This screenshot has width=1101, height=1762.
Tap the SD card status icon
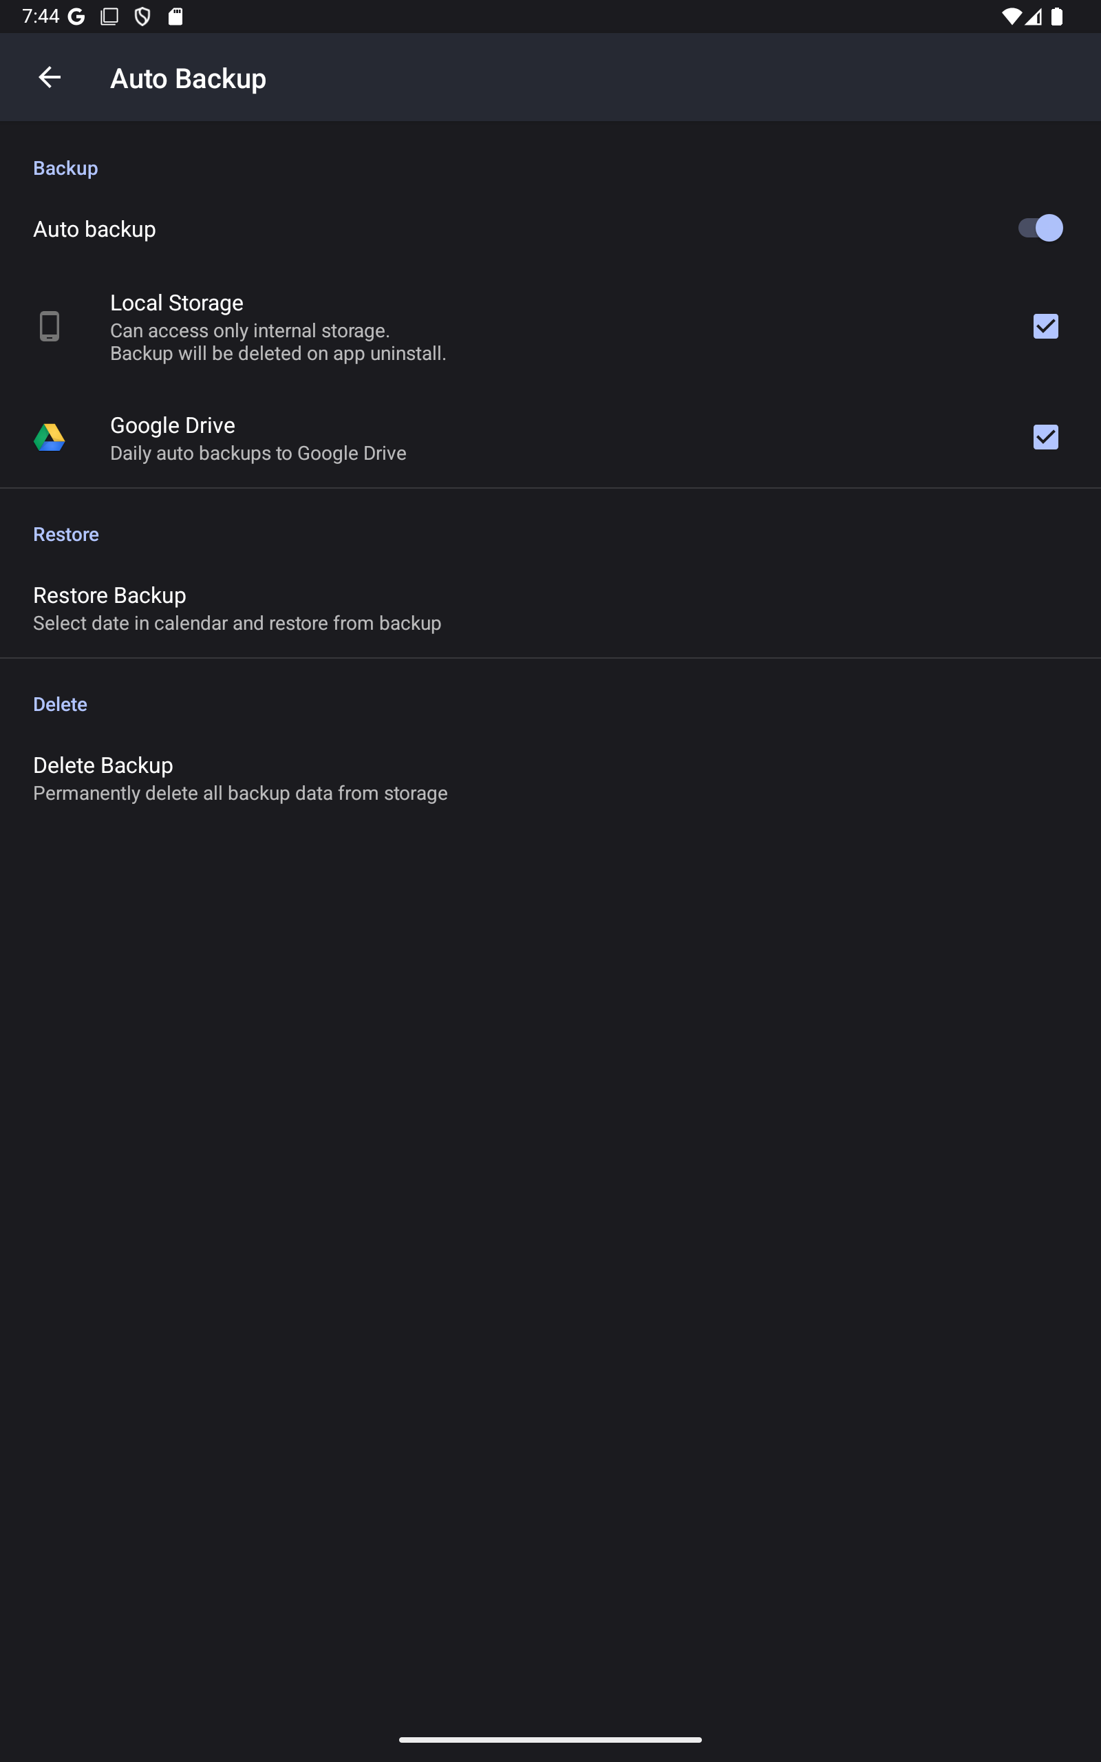click(175, 17)
